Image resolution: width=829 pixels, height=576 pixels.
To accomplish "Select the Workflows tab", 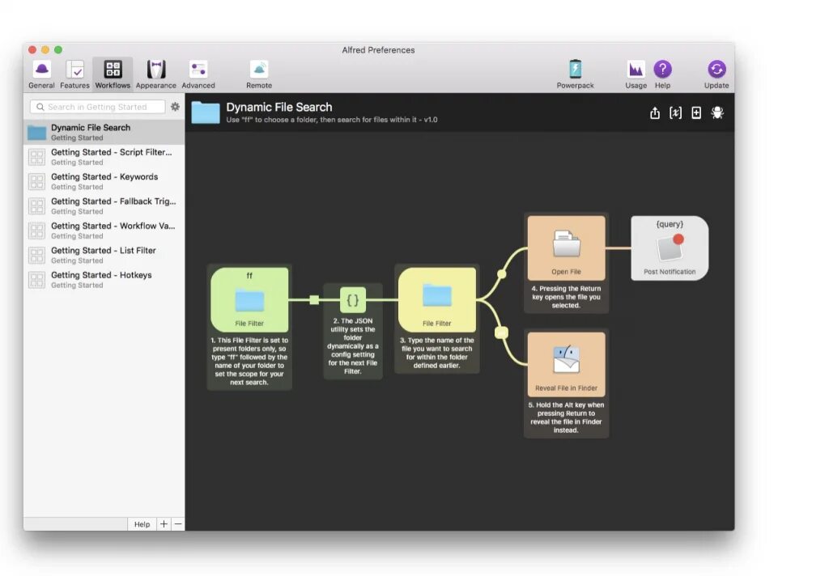I will click(x=113, y=74).
